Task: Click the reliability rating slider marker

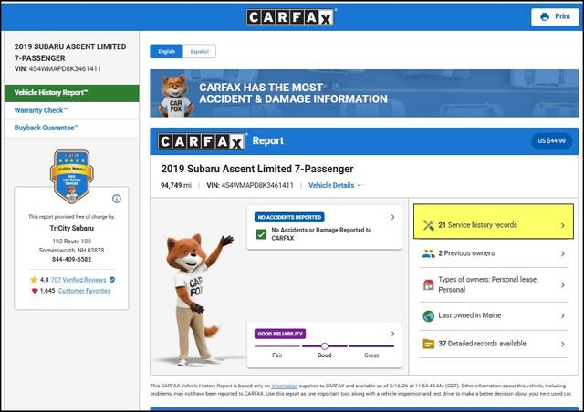Action: point(324,346)
